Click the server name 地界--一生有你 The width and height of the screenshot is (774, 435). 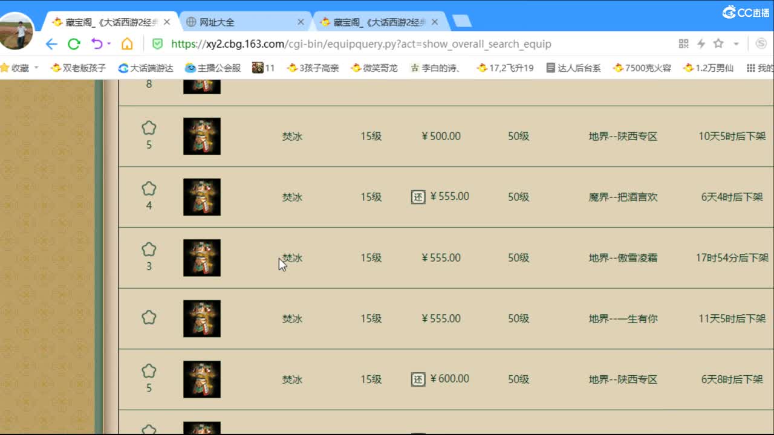pos(623,318)
